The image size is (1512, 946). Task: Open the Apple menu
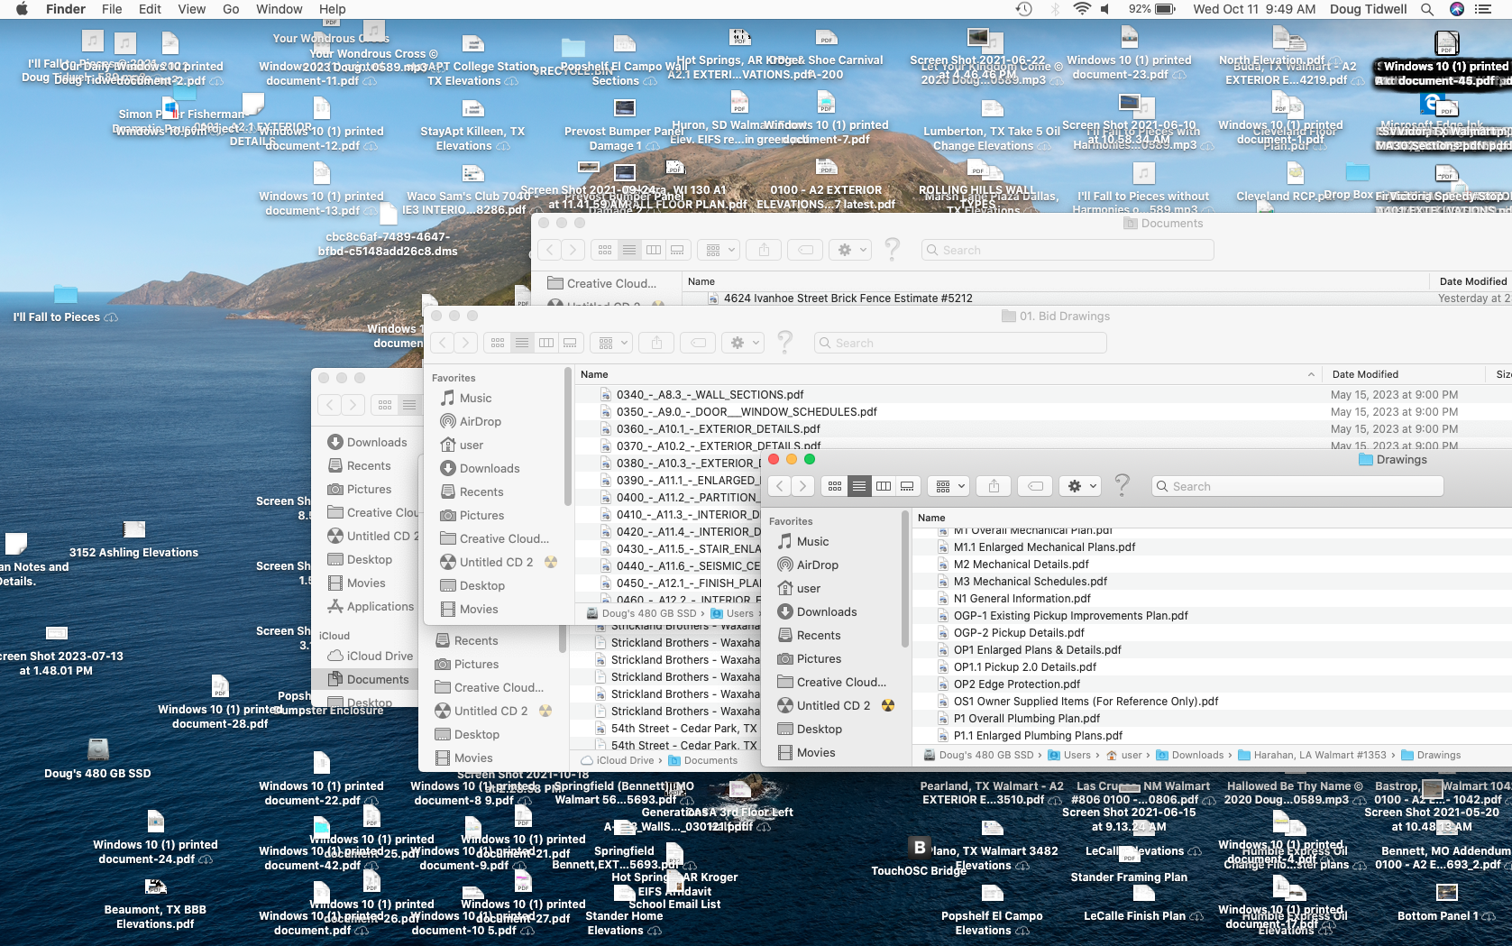point(23,9)
